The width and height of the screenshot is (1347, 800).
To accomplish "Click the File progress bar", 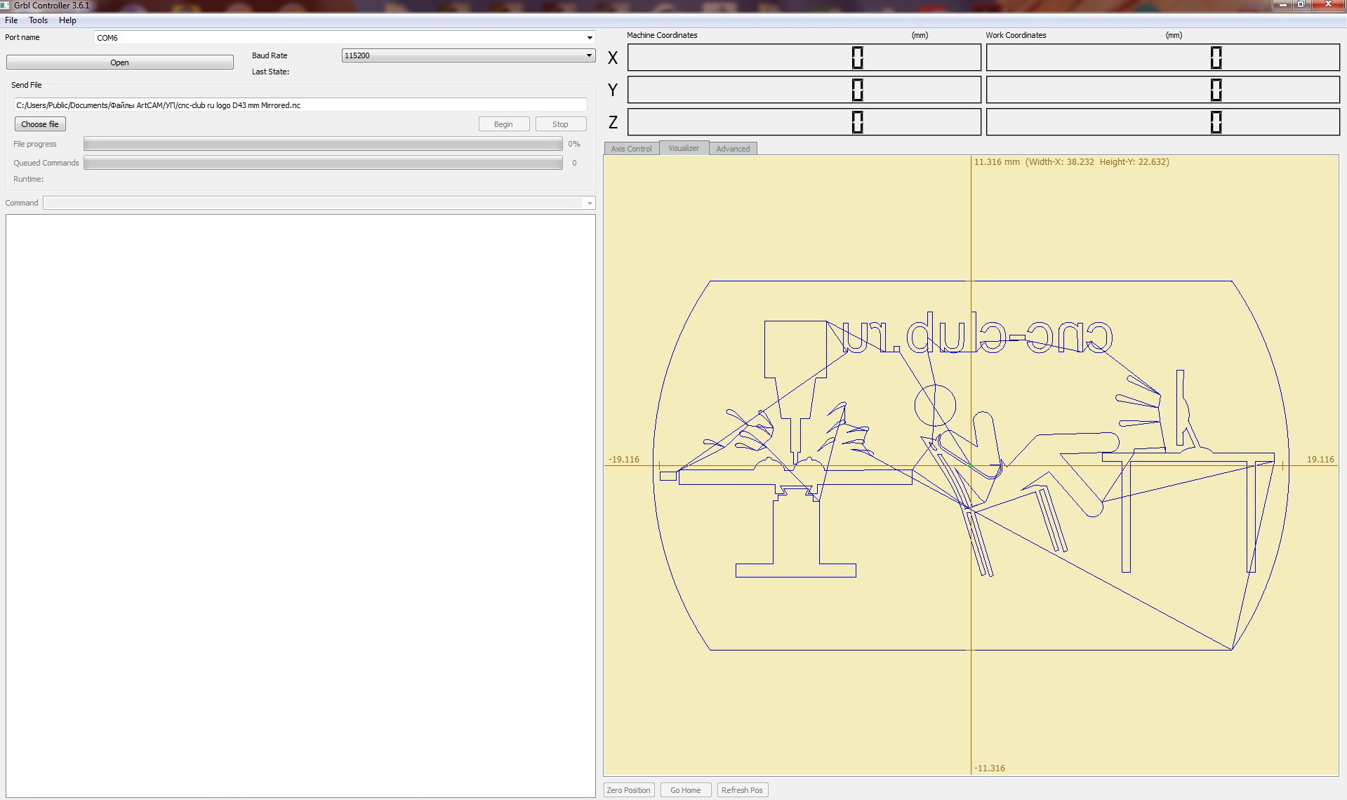I will click(323, 144).
